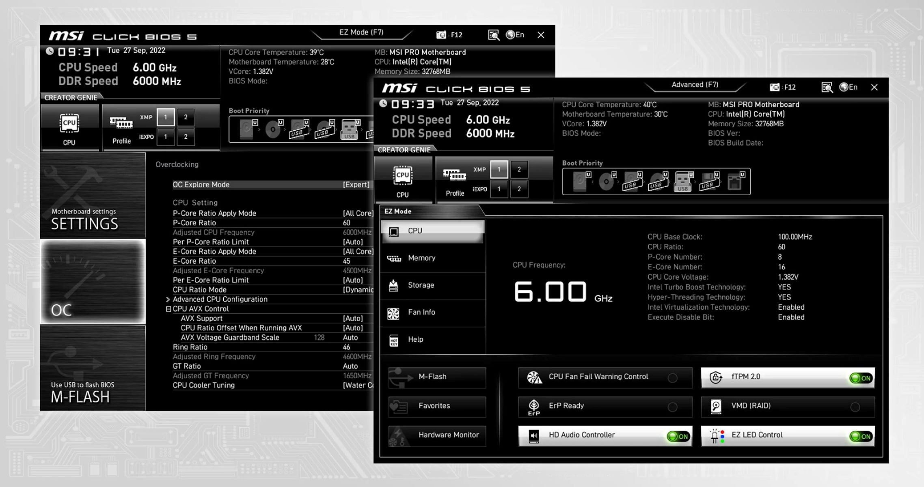
Task: Open the Storage section icon
Action: tap(394, 285)
